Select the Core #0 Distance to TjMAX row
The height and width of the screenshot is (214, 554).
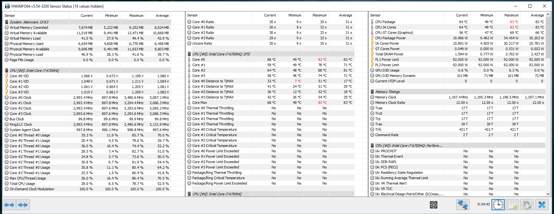[x=270, y=81]
